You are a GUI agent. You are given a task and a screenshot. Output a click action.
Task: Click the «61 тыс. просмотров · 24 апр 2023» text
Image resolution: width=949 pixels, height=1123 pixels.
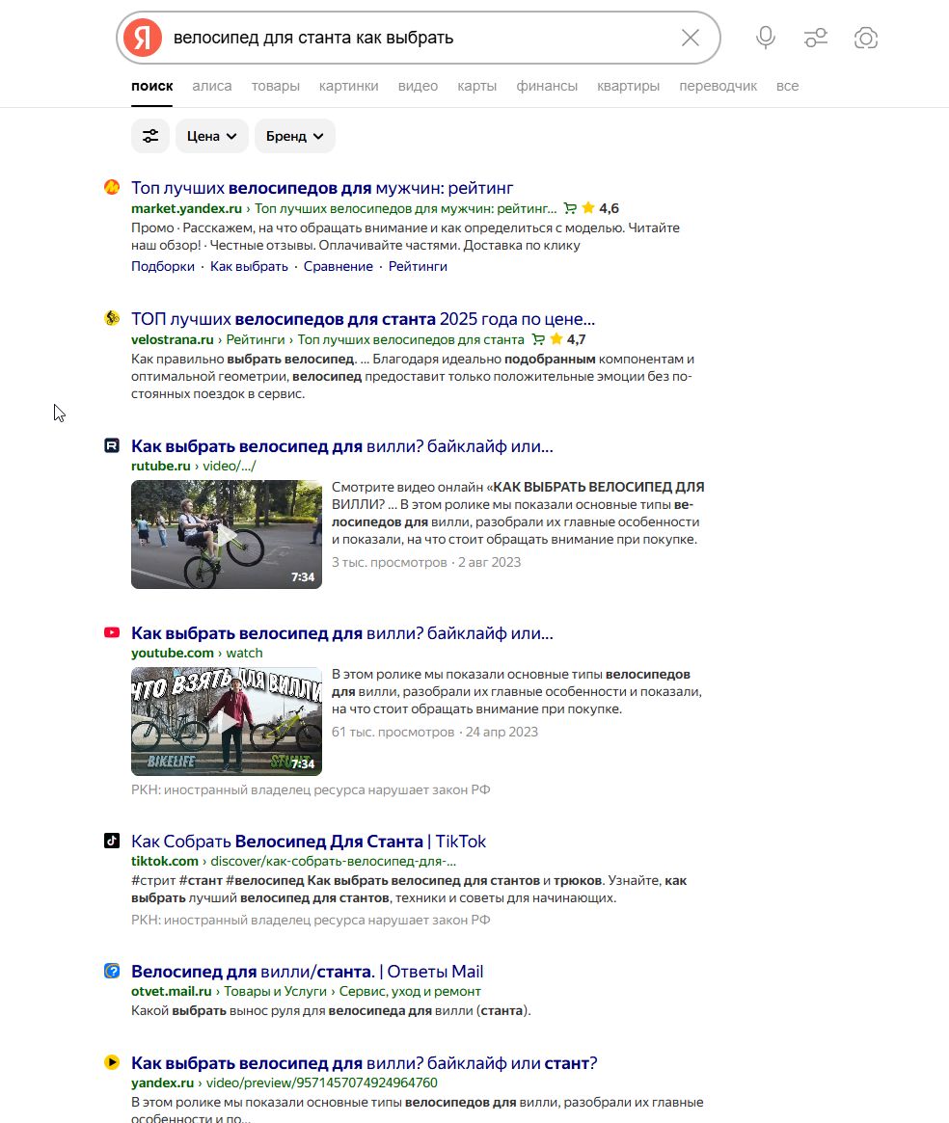click(x=434, y=732)
